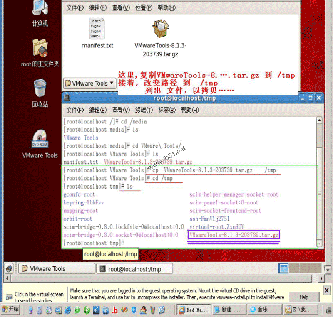Click the 音乐 Windows taskbar button

[x=265, y=310]
